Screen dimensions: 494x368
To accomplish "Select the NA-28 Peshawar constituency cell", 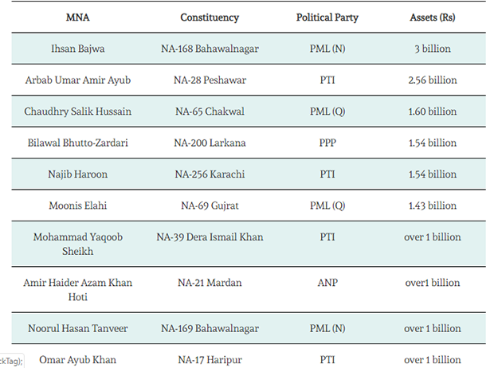I will tap(210, 80).
